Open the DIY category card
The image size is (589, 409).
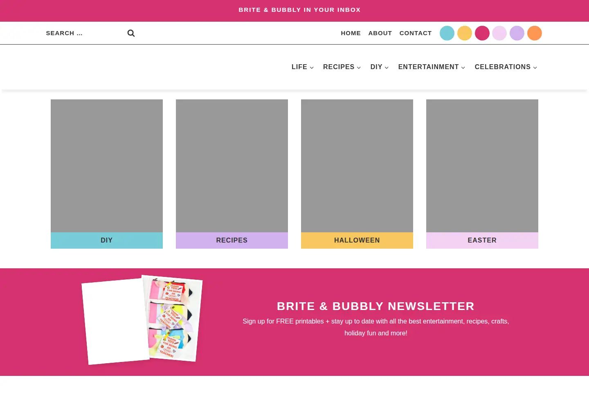pyautogui.click(x=107, y=174)
